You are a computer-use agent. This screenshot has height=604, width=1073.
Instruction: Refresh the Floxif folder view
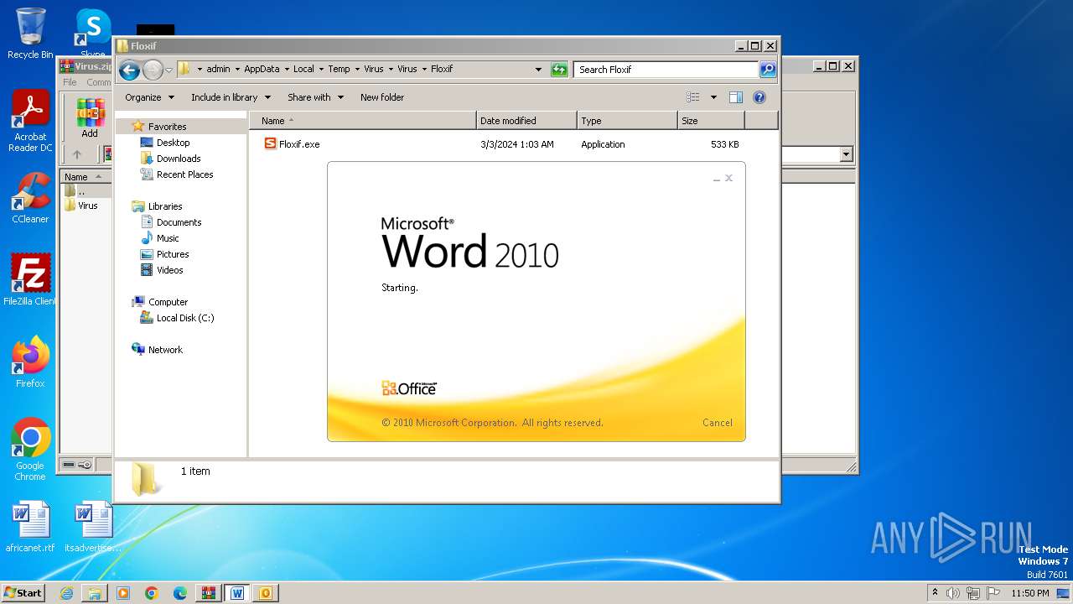[x=559, y=70]
